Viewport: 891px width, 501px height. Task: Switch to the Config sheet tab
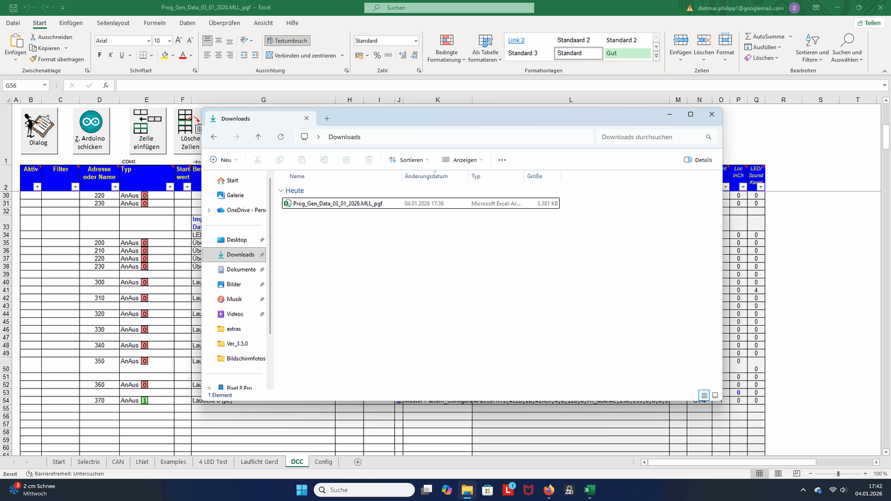point(323,462)
